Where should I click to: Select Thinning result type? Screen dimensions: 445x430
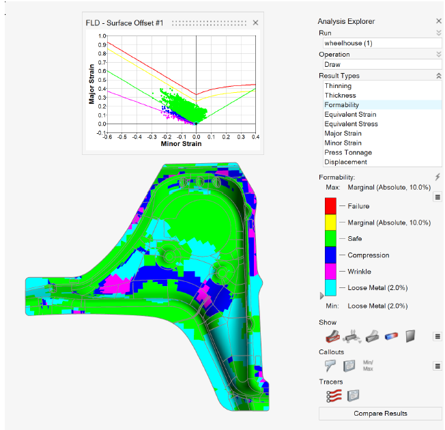point(338,86)
